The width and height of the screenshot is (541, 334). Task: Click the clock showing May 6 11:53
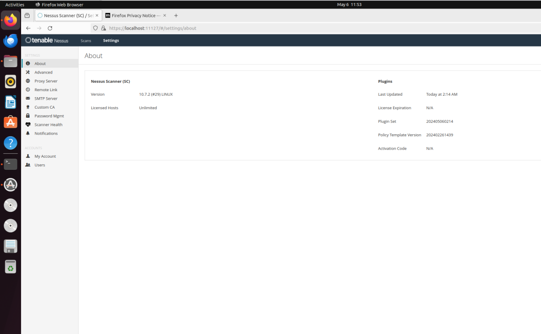tap(349, 5)
